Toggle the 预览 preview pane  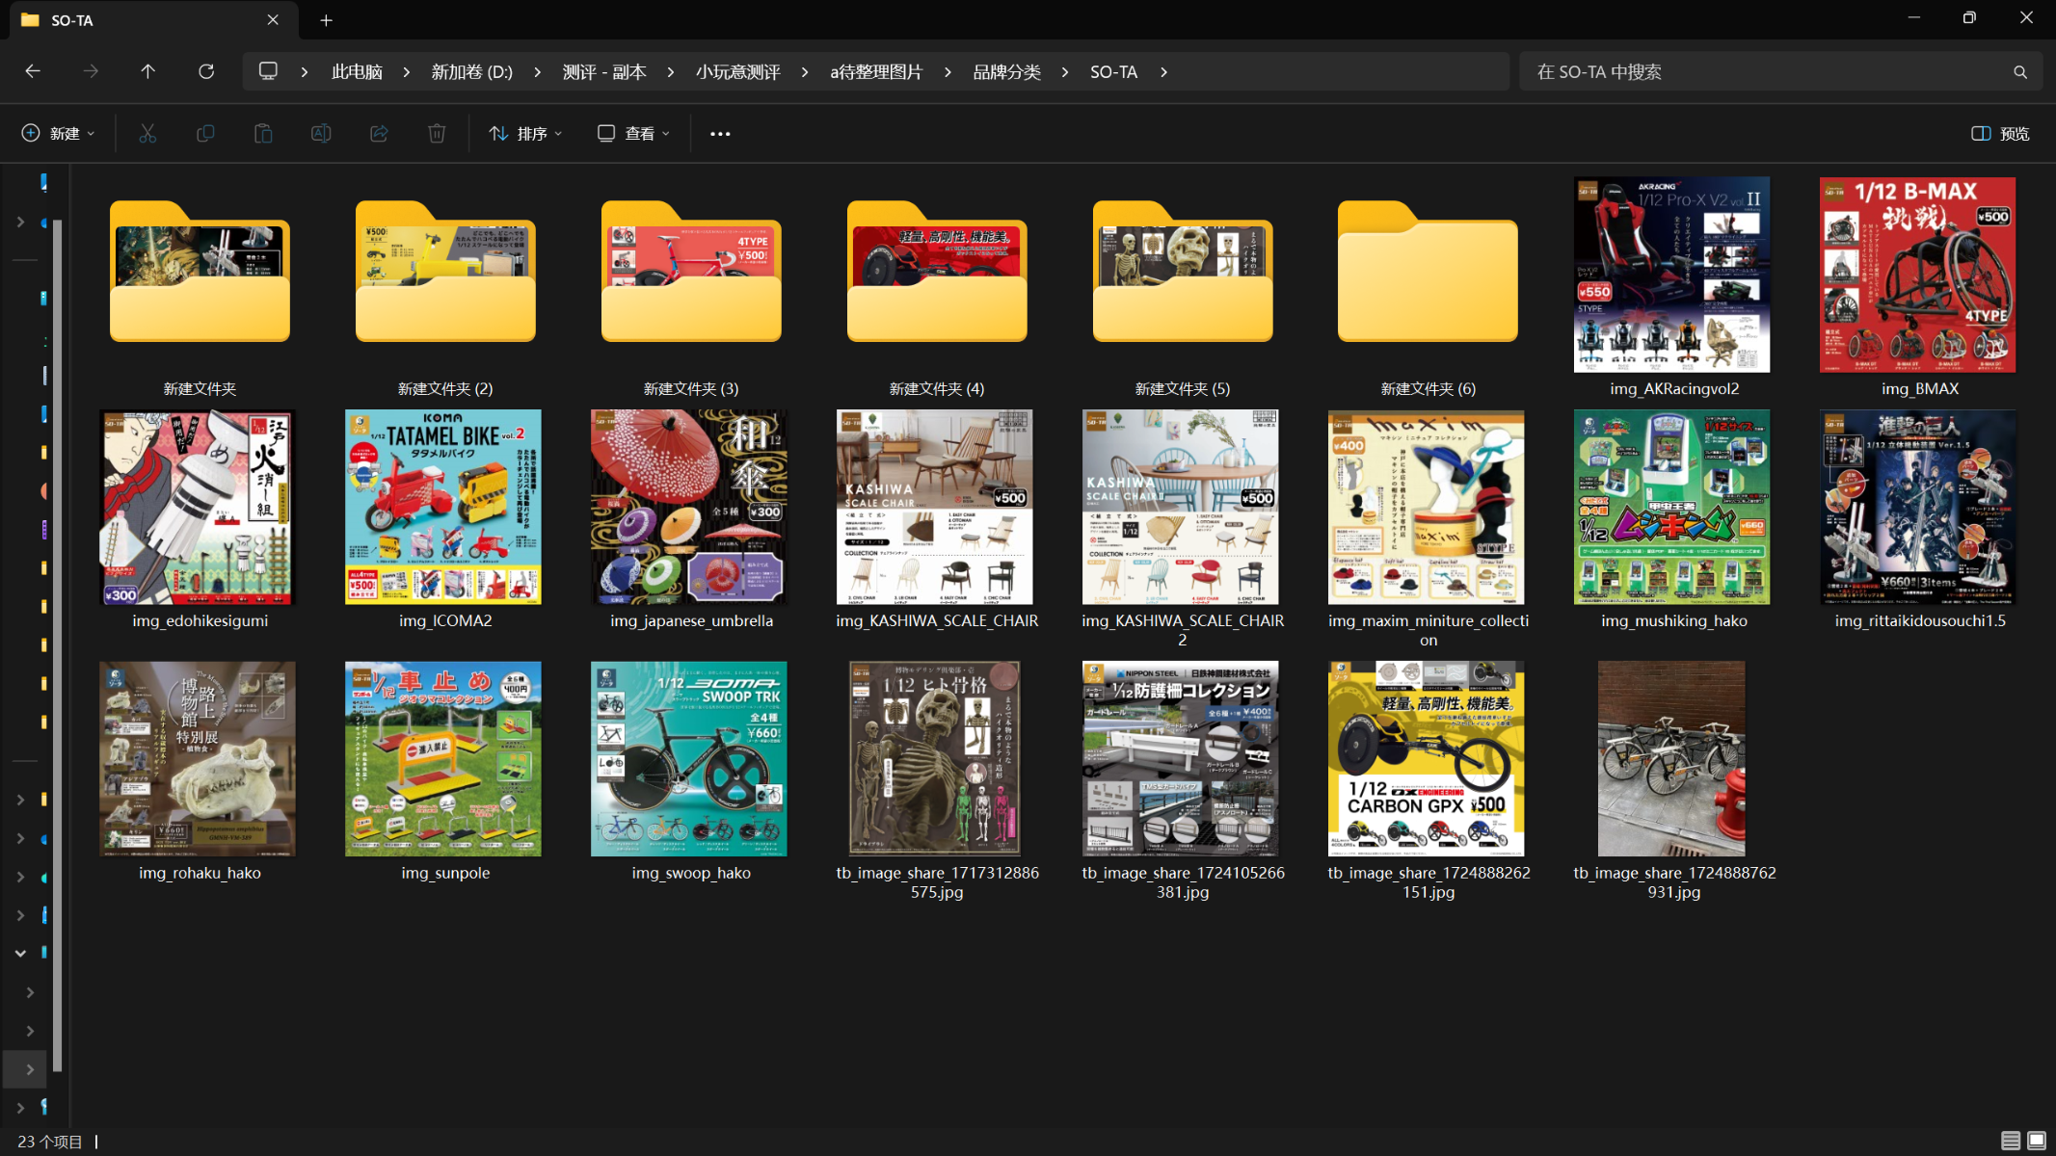(2000, 134)
